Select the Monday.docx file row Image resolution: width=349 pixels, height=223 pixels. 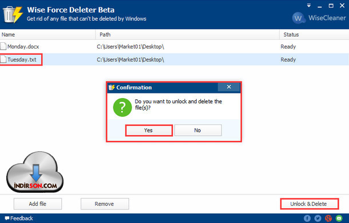[174, 47]
